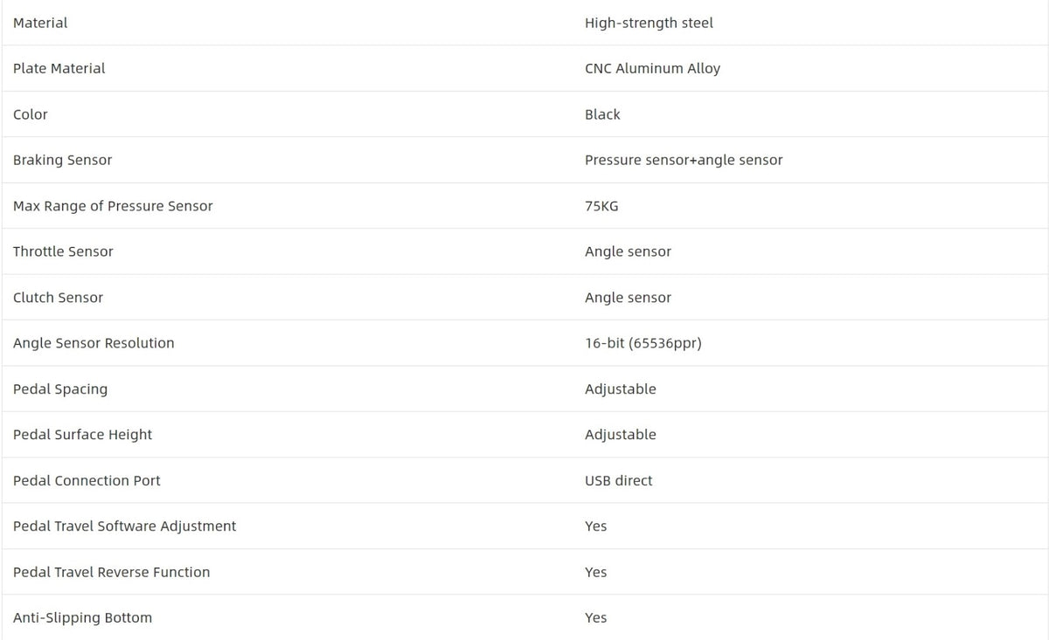The image size is (1049, 640).
Task: Select 'Pressure sensor+angle sensor' text
Action: [684, 160]
